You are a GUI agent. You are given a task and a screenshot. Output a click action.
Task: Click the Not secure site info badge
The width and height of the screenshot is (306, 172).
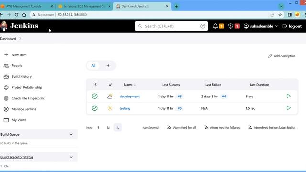click(x=43, y=15)
